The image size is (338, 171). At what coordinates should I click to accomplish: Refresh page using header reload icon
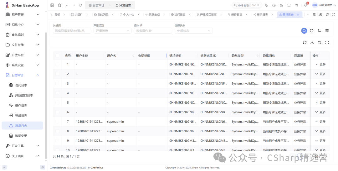[81, 5]
